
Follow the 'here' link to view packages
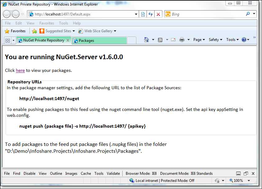pyautogui.click(x=20, y=70)
